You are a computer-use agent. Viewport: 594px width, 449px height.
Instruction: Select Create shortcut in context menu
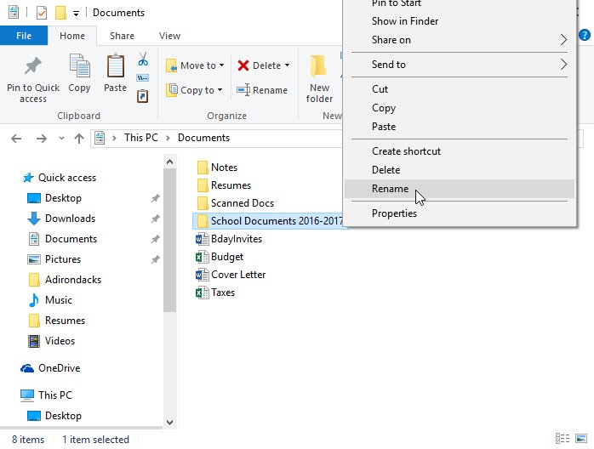(460, 151)
